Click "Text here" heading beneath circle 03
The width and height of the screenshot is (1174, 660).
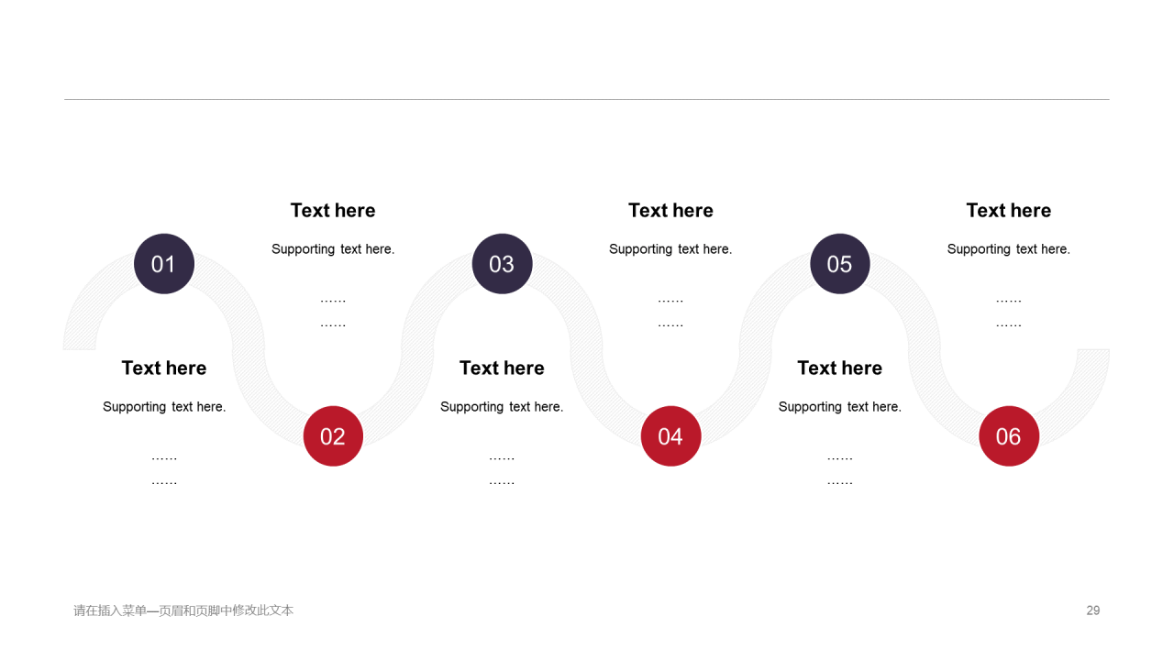point(502,368)
